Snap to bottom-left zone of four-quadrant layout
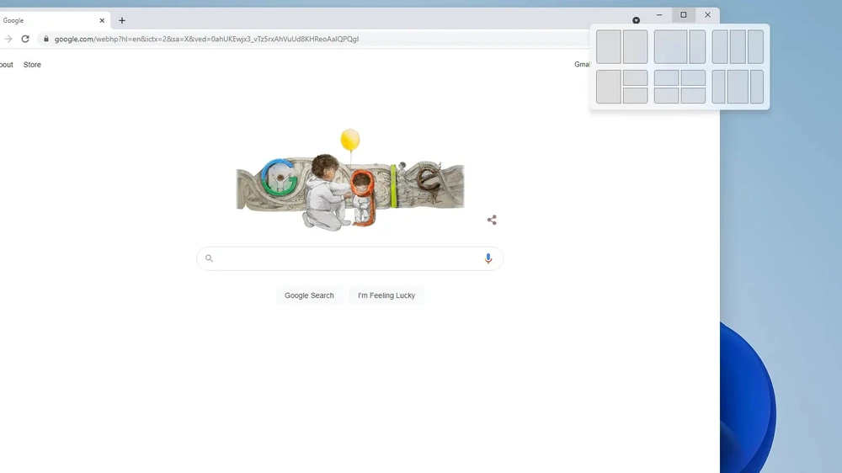The width and height of the screenshot is (842, 473). 666,96
